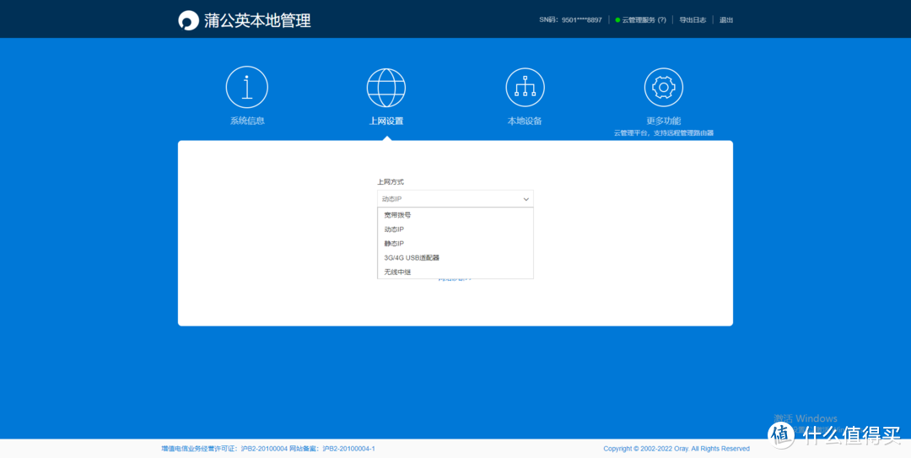Viewport: 911px width, 458px height.
Task: Collapse the 上网方式 dropdown chevron arrow
Action: 526,199
